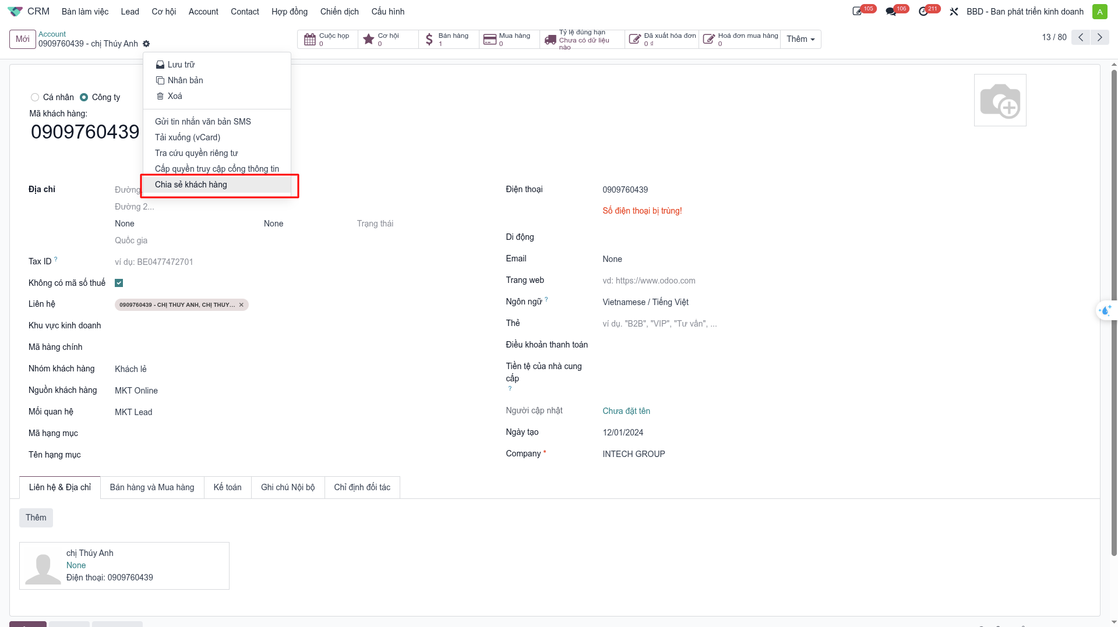Screen dimensions: 1118x627
Task: Open Bán hàng dollar stat button
Action: pyautogui.click(x=449, y=39)
